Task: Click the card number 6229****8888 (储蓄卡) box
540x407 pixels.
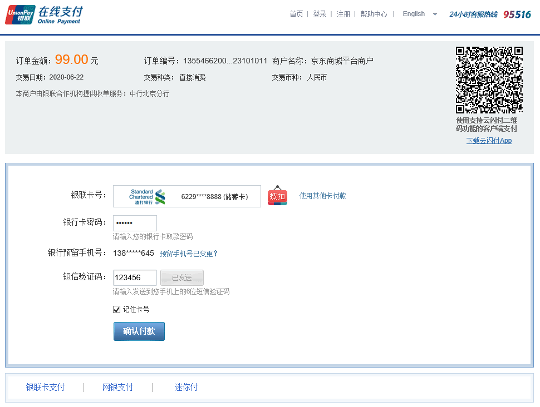Action: click(x=187, y=196)
